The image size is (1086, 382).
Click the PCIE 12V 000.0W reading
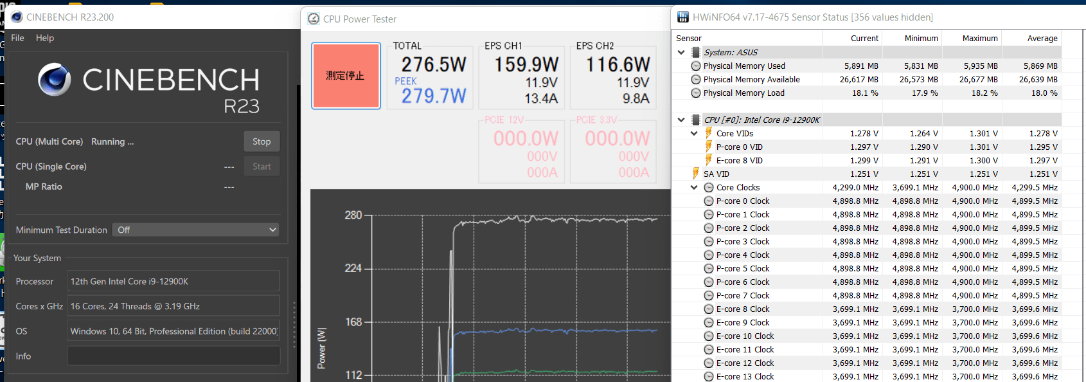point(526,138)
